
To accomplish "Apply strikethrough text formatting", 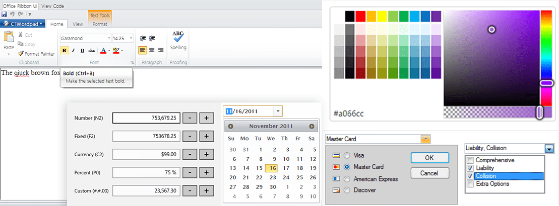I will [91, 50].
